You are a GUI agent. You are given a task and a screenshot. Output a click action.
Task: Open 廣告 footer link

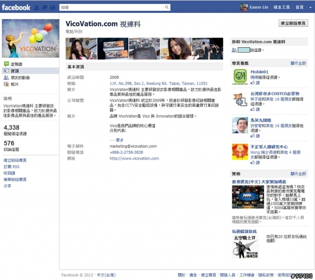click(193, 275)
